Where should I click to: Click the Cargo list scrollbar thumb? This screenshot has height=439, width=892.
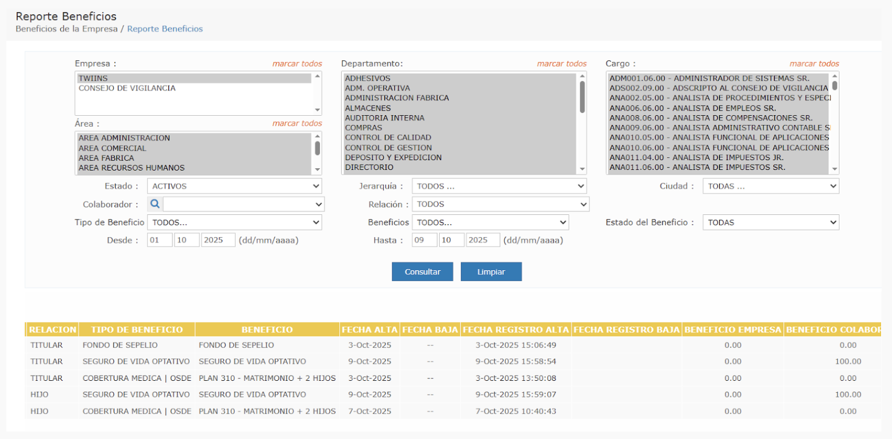pyautogui.click(x=834, y=85)
